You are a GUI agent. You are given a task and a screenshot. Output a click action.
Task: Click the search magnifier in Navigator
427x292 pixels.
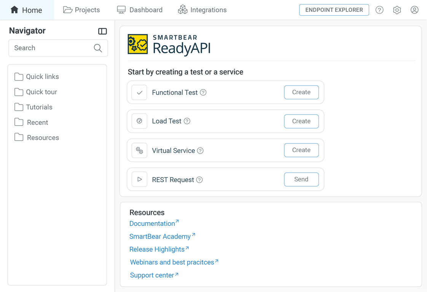coord(98,48)
